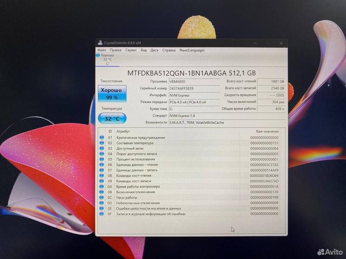The image size is (346, 259).
Task: Click the 32 °C temperature button
Action: (x=112, y=118)
